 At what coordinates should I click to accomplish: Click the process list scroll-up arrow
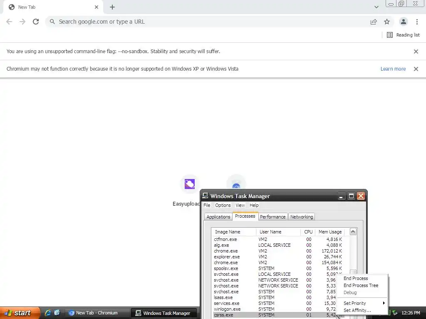pos(353,232)
